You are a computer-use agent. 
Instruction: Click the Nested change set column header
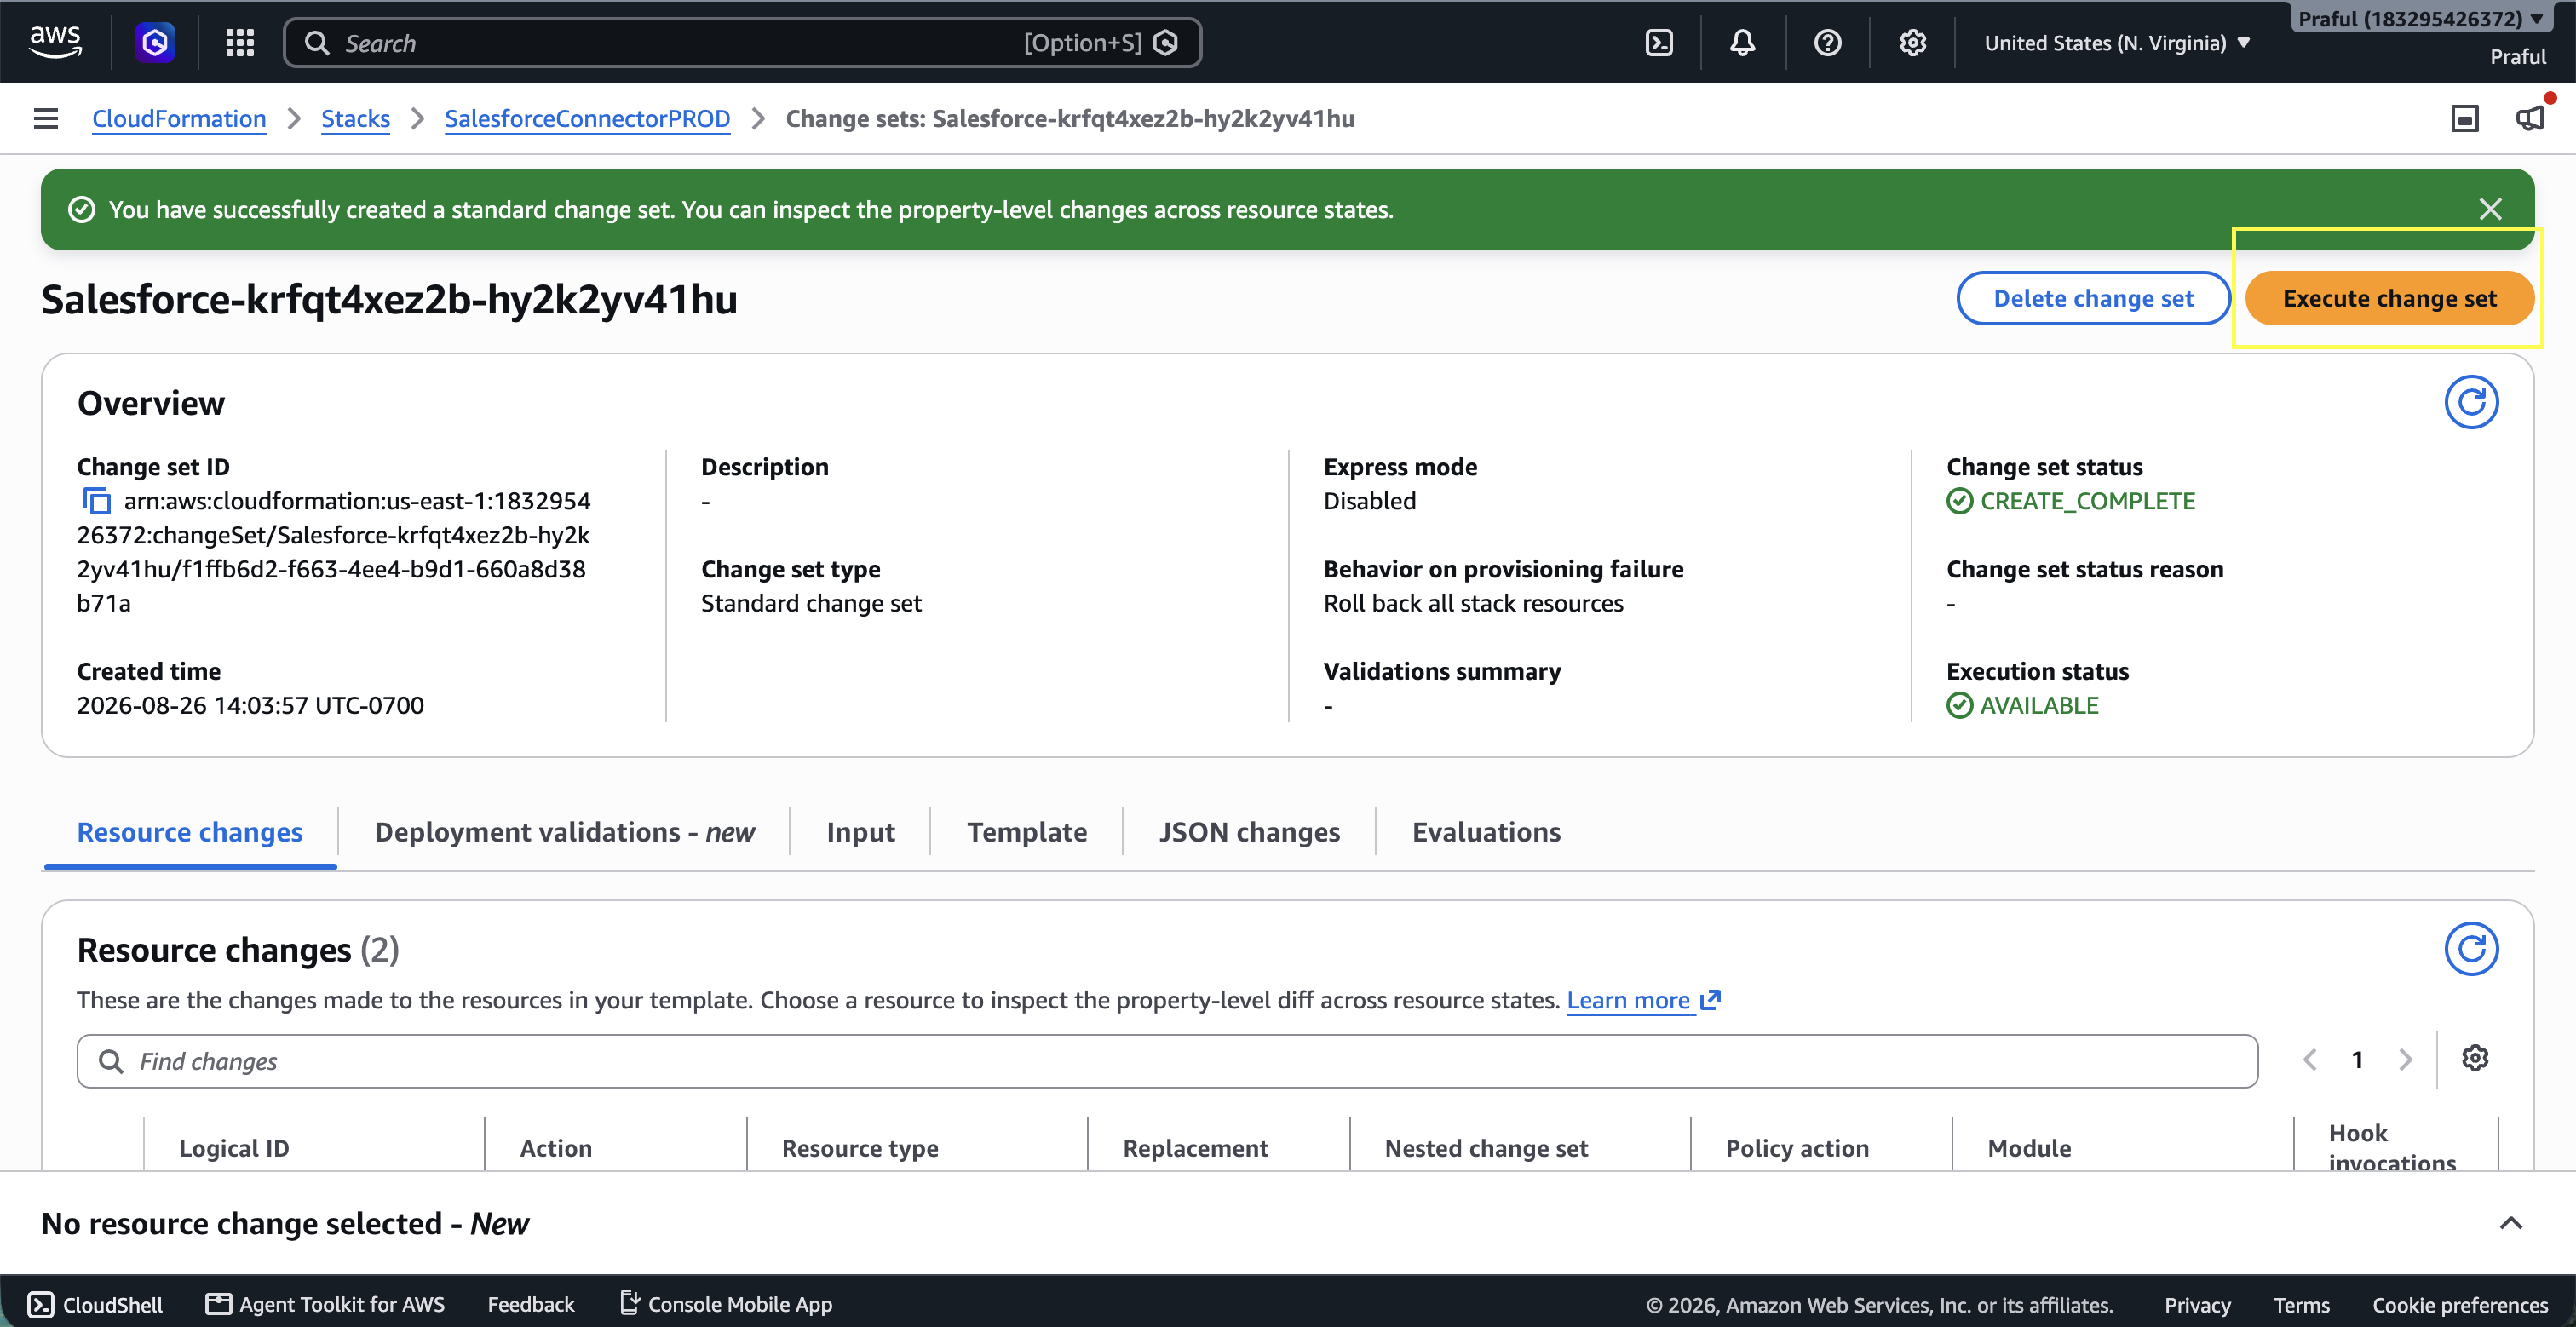[x=1487, y=1148]
